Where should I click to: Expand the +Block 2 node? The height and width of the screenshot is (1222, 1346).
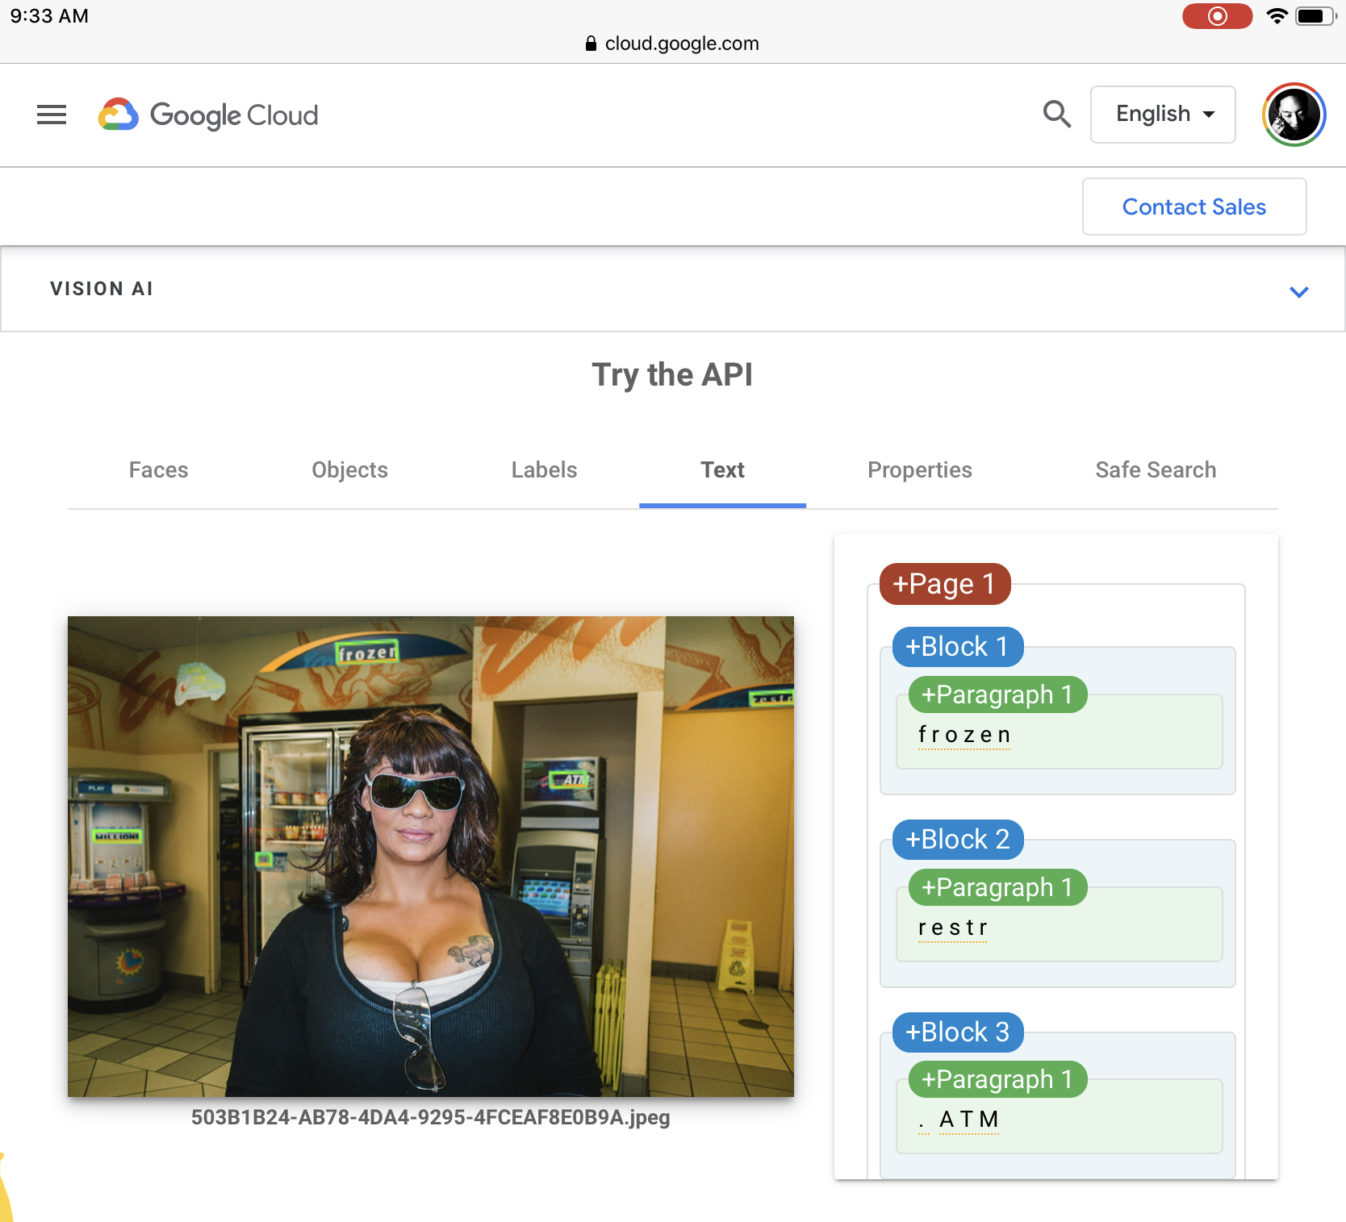pos(957,840)
